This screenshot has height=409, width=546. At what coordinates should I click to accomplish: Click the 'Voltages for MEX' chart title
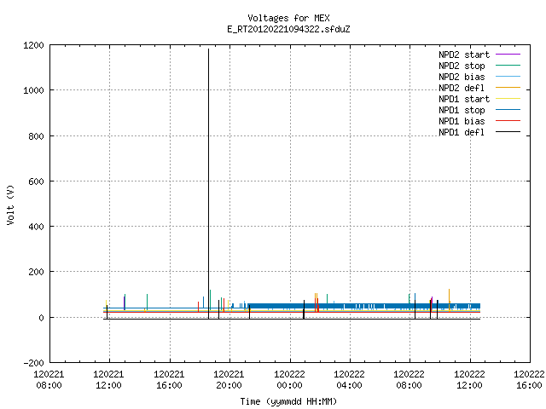coord(288,18)
